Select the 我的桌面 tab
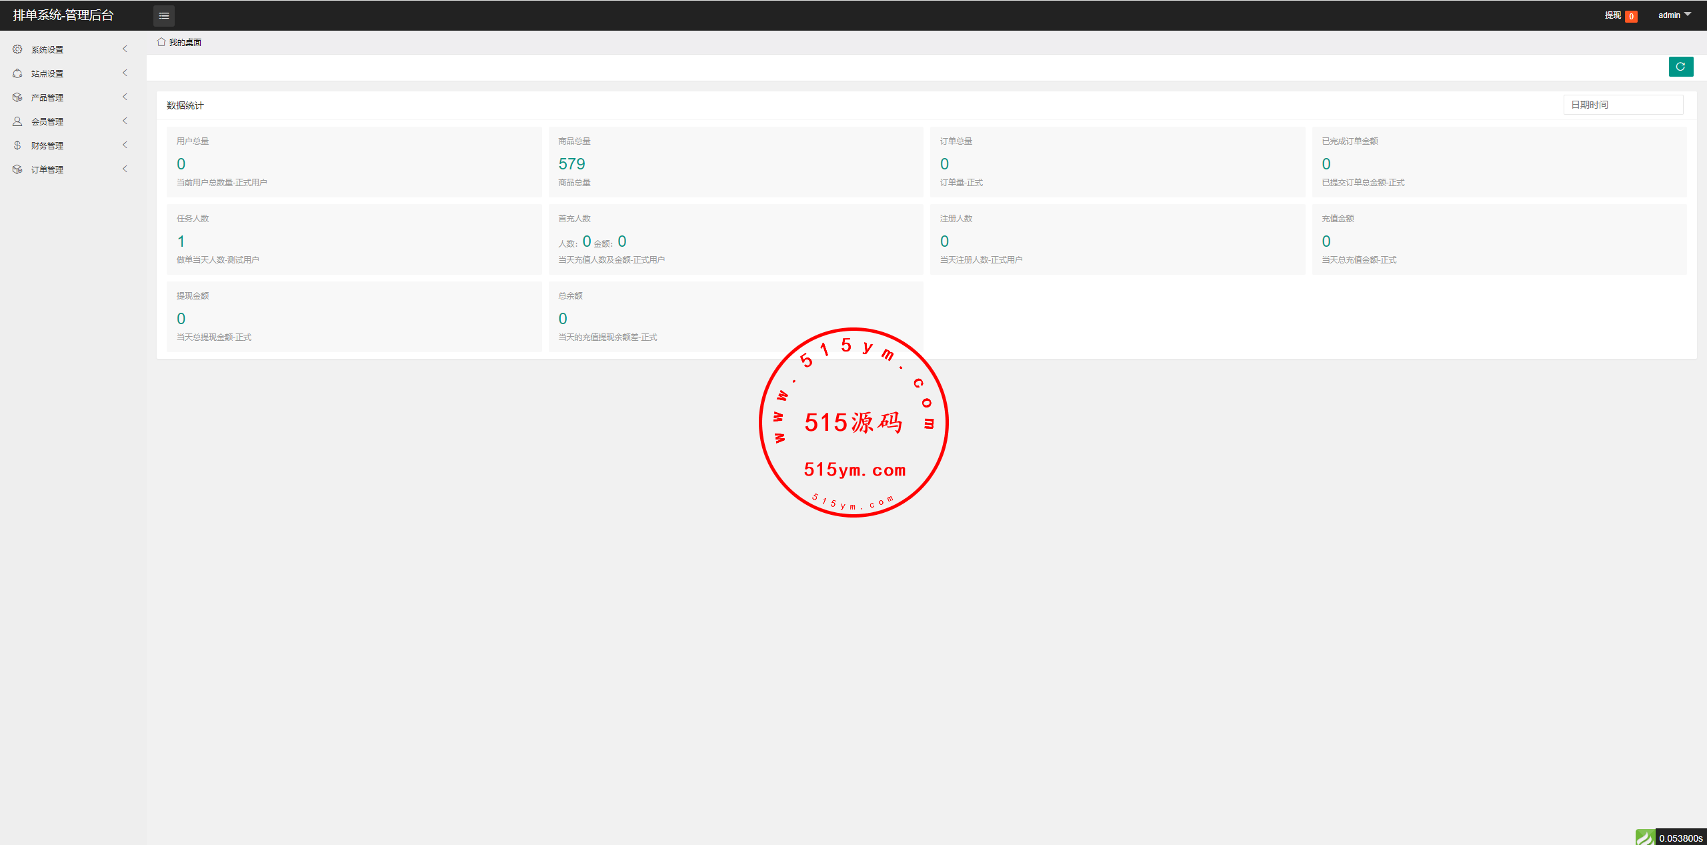 (x=185, y=42)
